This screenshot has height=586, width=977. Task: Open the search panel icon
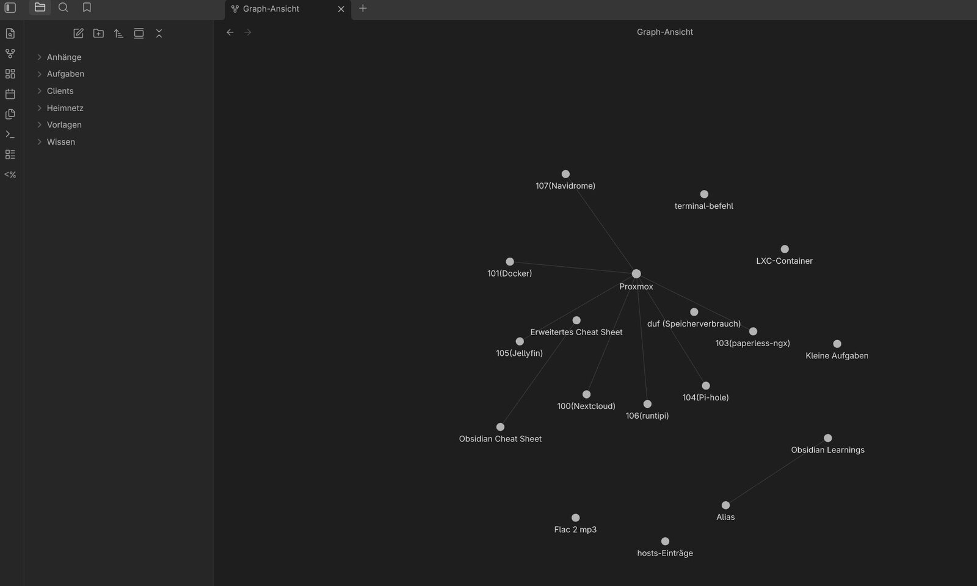[63, 8]
